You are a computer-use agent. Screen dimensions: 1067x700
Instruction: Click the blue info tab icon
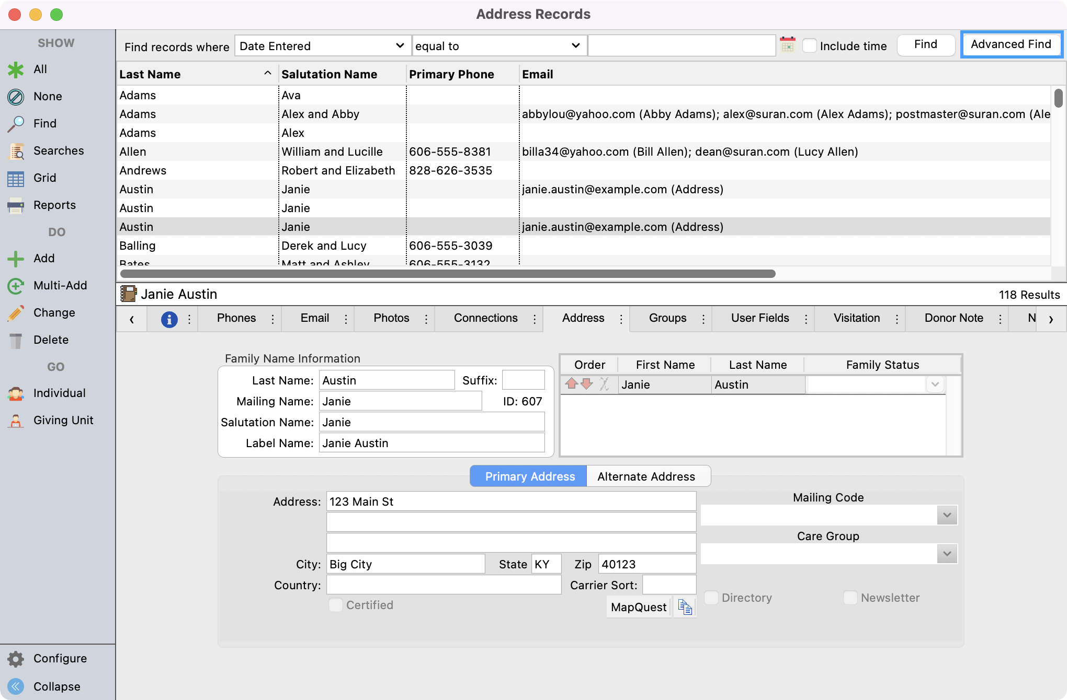coord(169,319)
